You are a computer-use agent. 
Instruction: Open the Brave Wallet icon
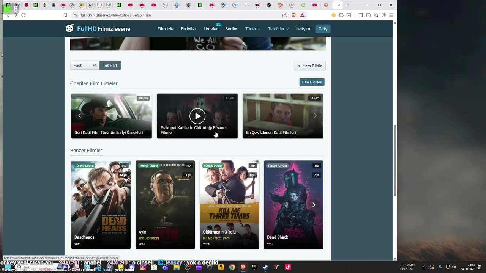coord(368,15)
